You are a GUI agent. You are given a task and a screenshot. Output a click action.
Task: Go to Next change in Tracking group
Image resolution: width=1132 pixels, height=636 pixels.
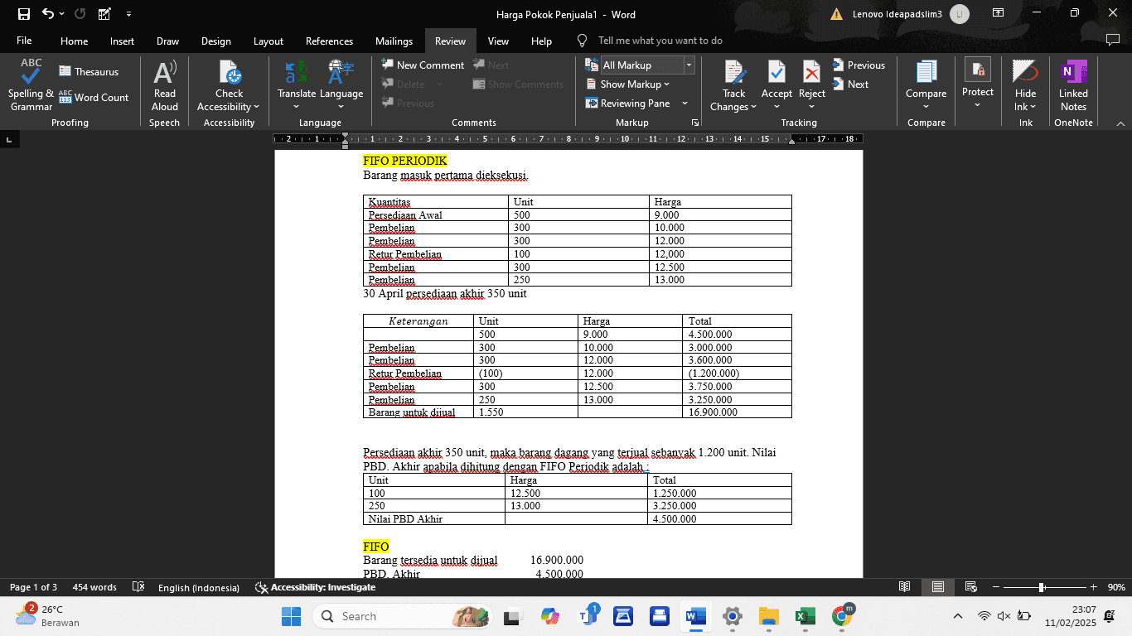point(850,84)
